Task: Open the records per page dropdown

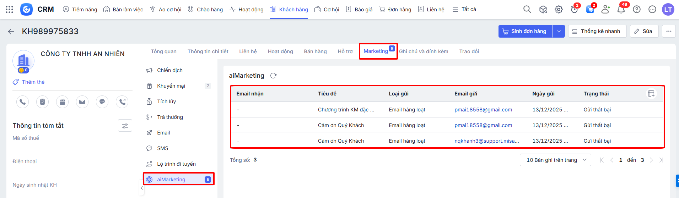Action: pos(555,160)
